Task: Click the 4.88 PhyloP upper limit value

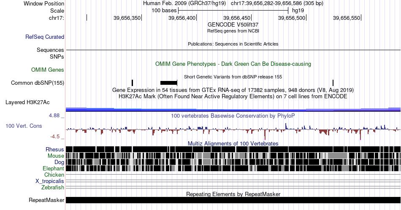Action: 54,116
